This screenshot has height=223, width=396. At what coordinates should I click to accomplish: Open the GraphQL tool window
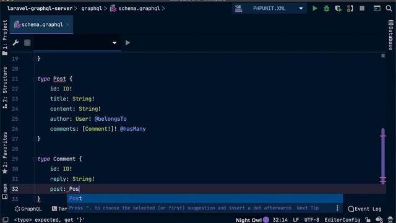point(28,209)
